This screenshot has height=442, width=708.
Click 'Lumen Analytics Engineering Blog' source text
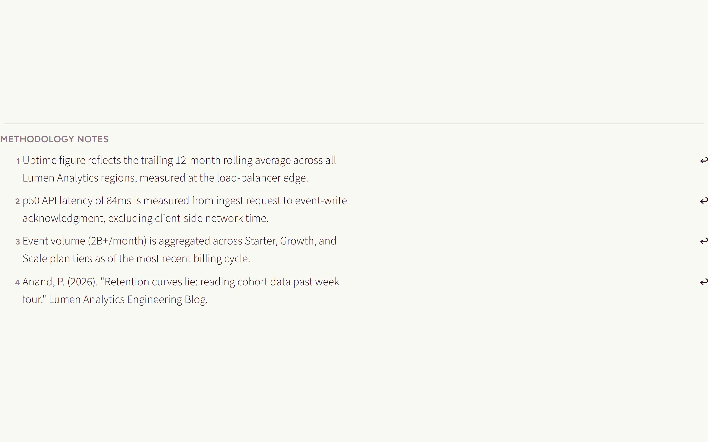pyautogui.click(x=128, y=299)
